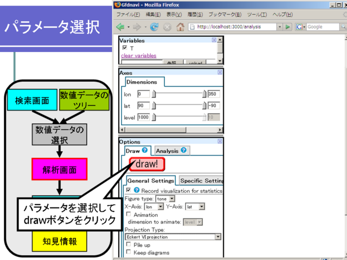This screenshot has width=347, height=260.
Task: Open the 履歴(S) menu
Action: [195, 15]
